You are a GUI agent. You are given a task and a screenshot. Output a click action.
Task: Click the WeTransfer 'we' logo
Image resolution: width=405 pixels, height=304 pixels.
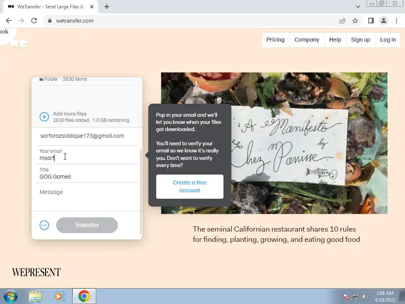(18, 43)
